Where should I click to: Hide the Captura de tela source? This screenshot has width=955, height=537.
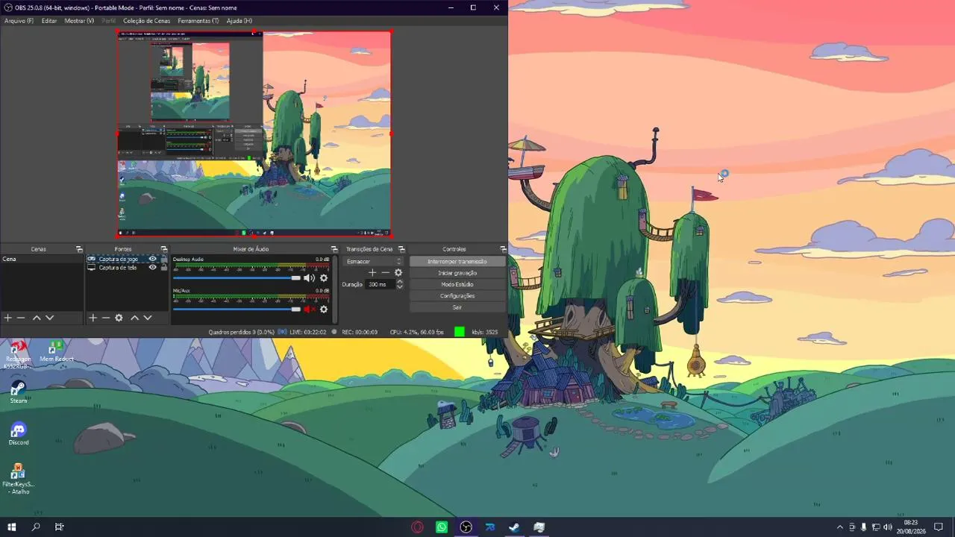click(153, 267)
